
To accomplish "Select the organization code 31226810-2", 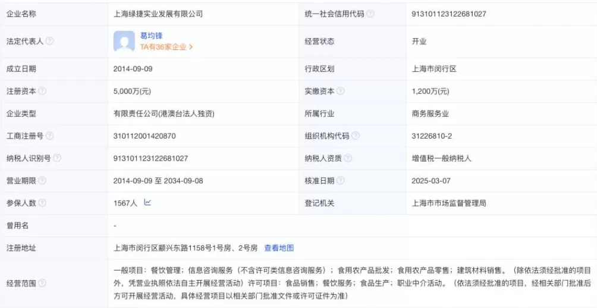I will tap(432, 136).
